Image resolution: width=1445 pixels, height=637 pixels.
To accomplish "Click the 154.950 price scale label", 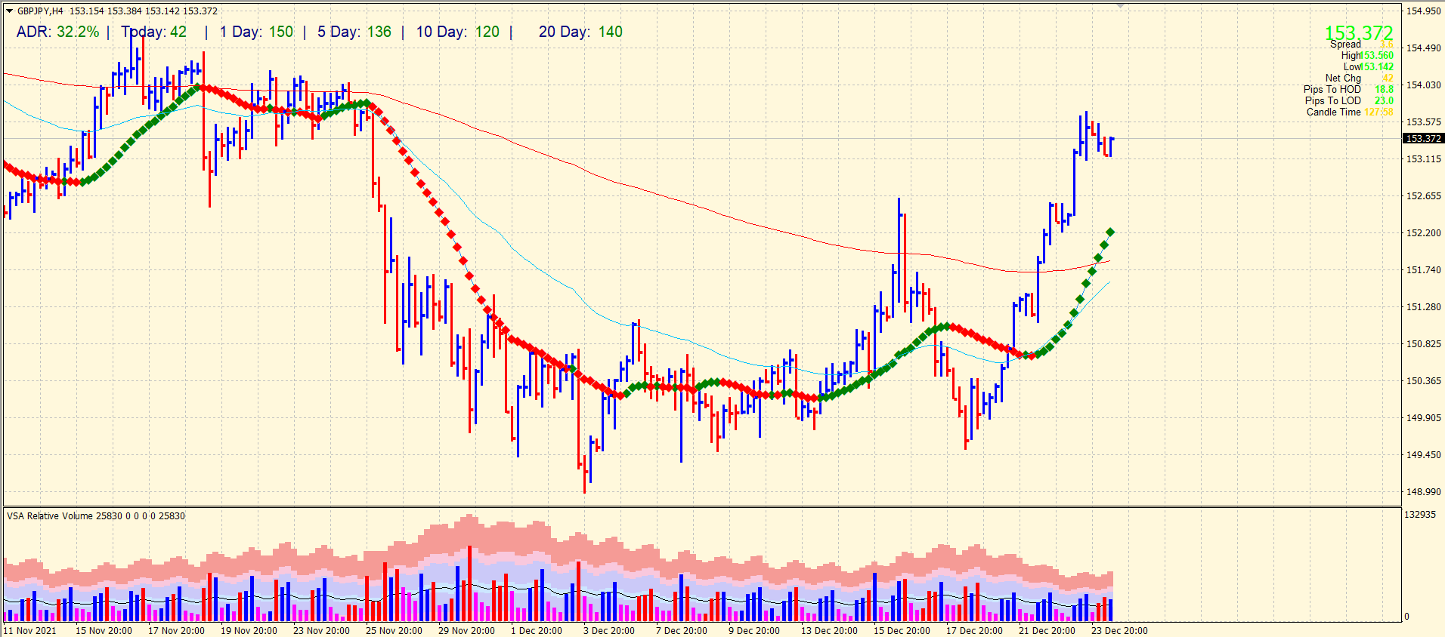I will [x=1423, y=11].
